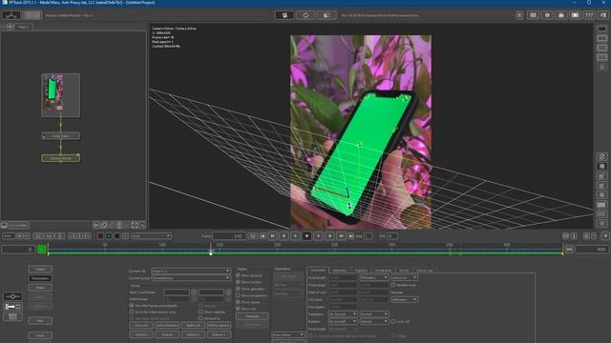
Task: Play the clip backward
Action: point(295,236)
